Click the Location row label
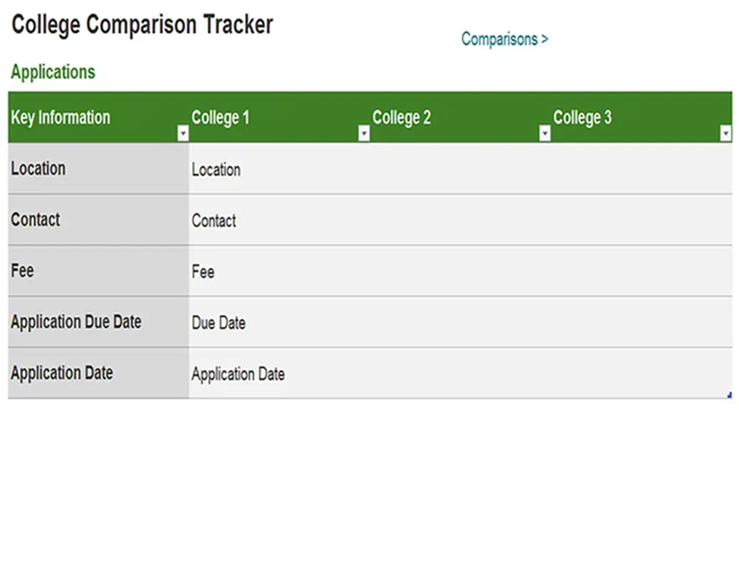This screenshot has height=569, width=739. coord(38,169)
